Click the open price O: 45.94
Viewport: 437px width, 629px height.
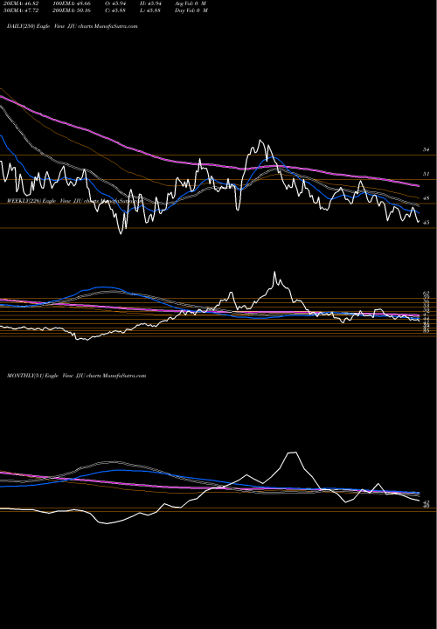(115, 3)
